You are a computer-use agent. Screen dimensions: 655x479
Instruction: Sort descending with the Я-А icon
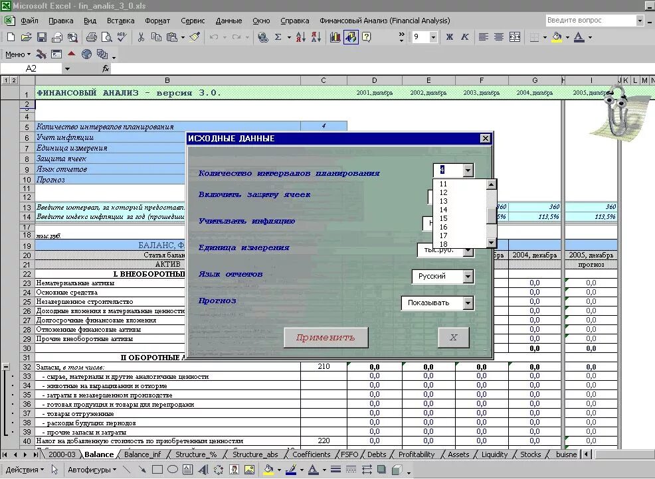click(316, 37)
